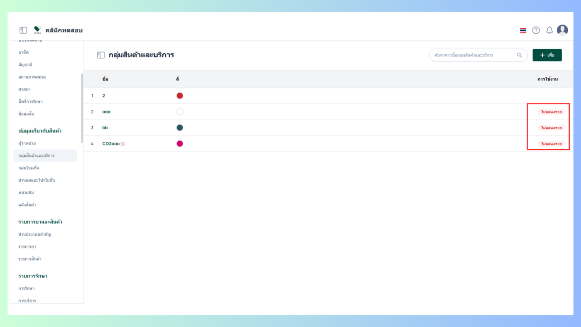Click panel icon beside กลุ่มสินค้าและบริการ title
Screen dimensions: 581x327
(101, 55)
